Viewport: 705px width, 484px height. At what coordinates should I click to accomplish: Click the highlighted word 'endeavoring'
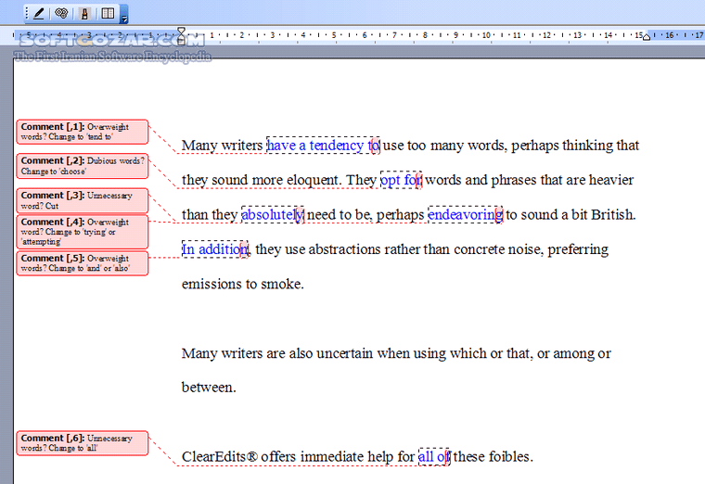[x=464, y=215]
